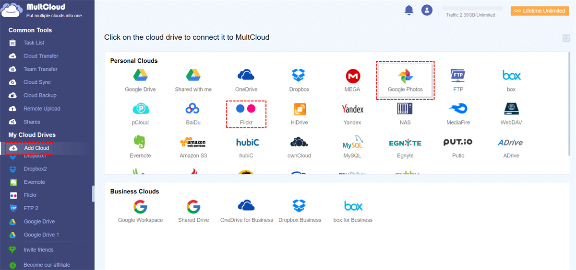
Task: Switch cloud list layout view icon
Action: [x=566, y=38]
